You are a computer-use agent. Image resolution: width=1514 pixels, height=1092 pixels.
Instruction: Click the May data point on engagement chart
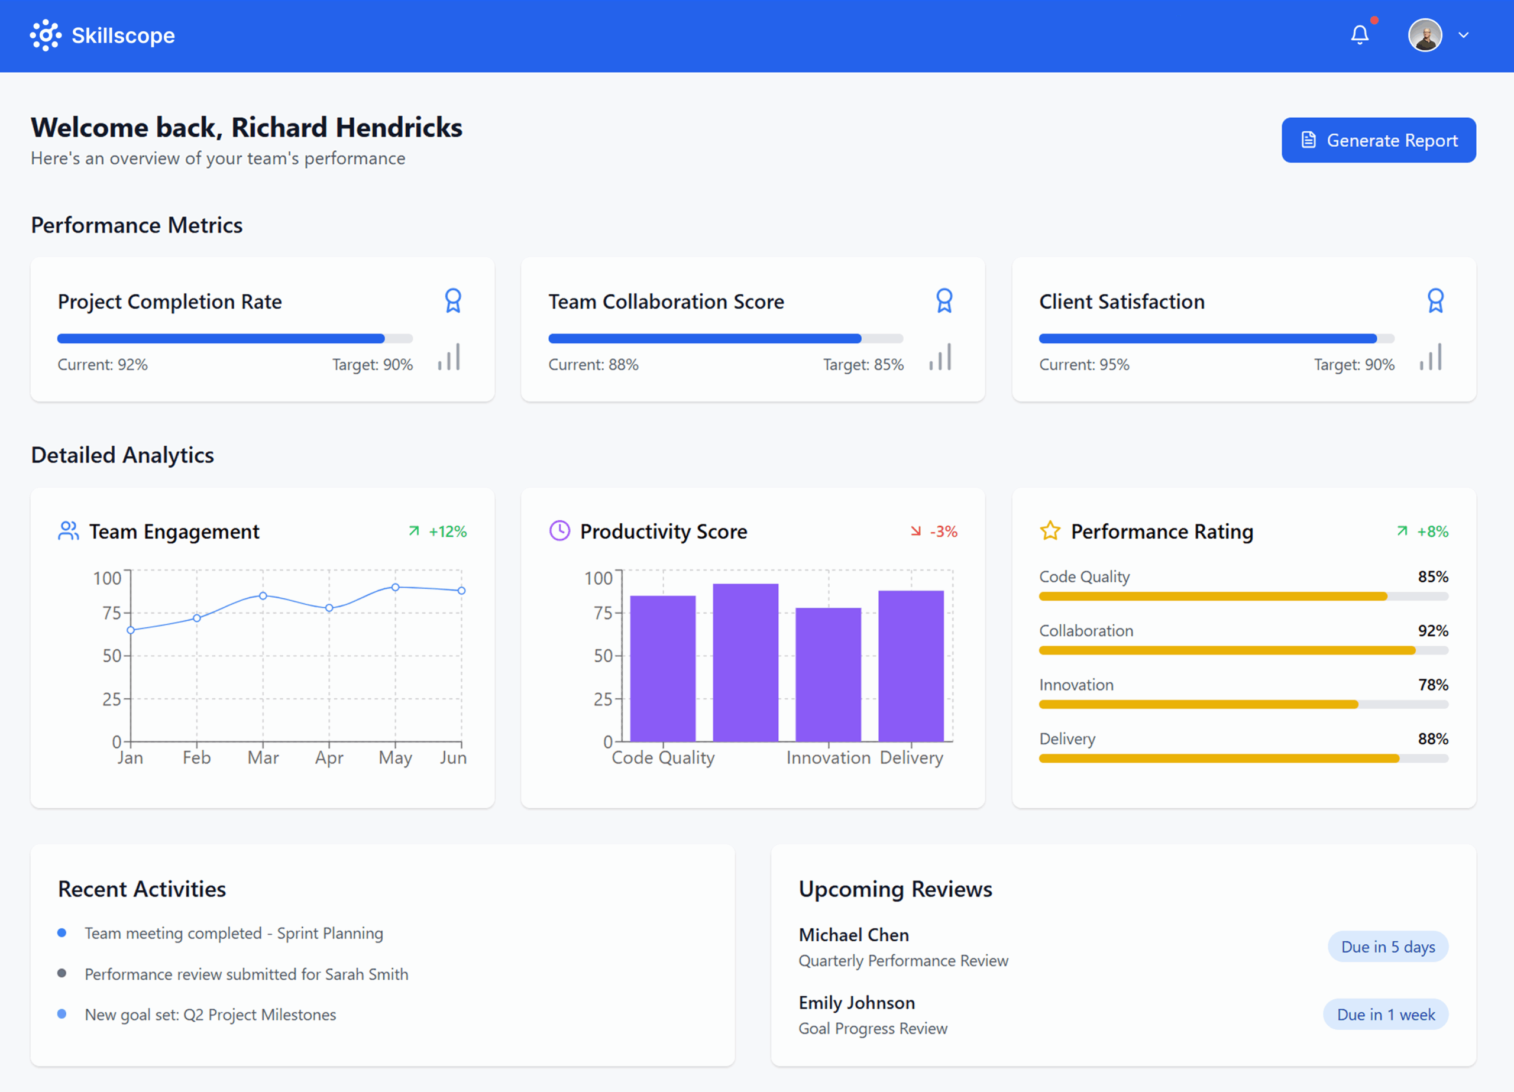(x=395, y=587)
